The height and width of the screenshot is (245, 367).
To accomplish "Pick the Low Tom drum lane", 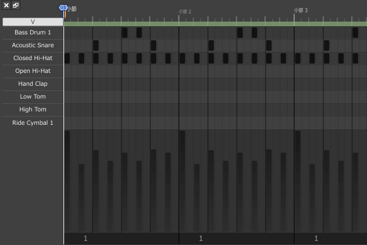I will [33, 97].
